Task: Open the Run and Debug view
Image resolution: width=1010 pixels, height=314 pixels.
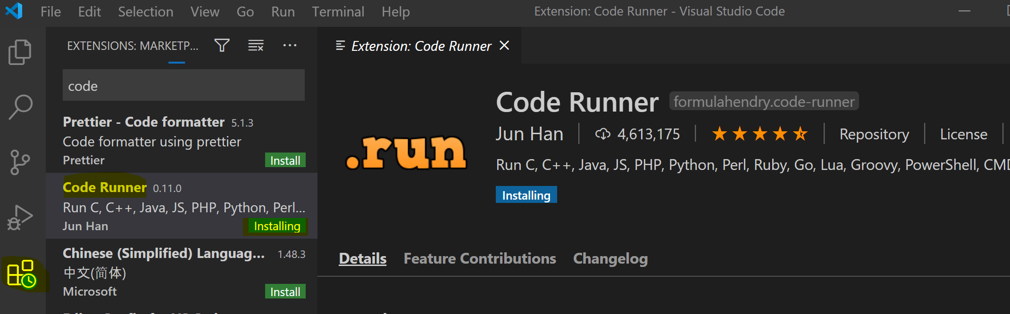Action: point(20,217)
